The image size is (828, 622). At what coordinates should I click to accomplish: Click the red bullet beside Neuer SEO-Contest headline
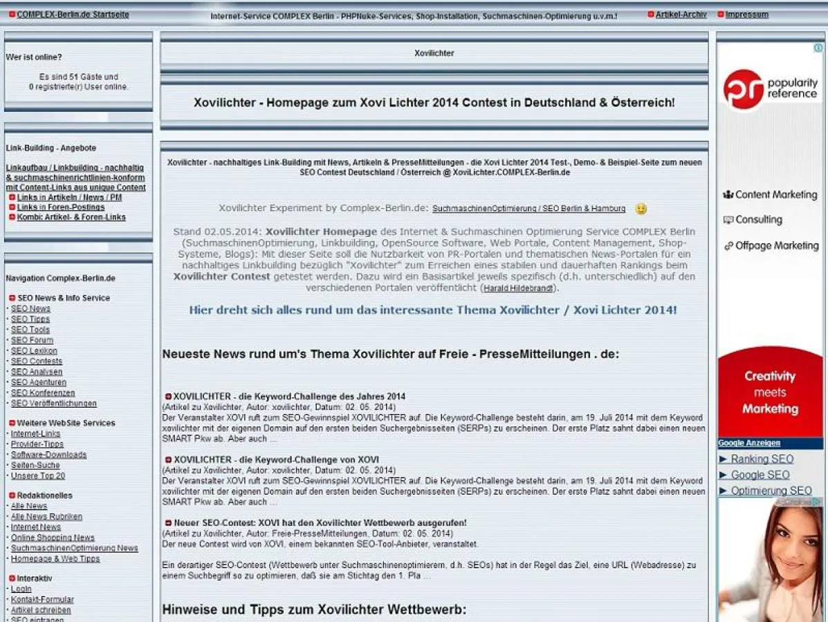168,522
